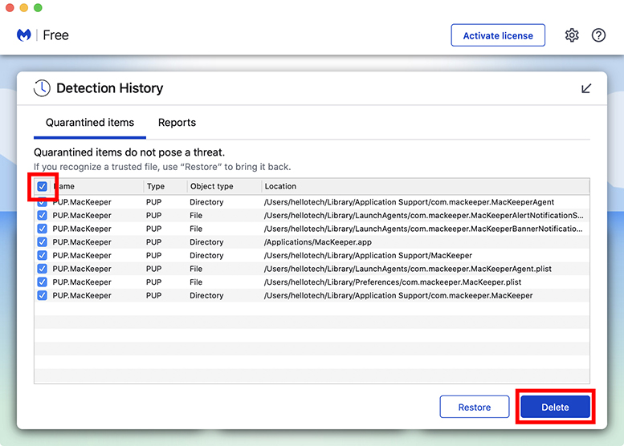
Task: Collapse the Detection History panel arrow
Action: click(x=586, y=88)
